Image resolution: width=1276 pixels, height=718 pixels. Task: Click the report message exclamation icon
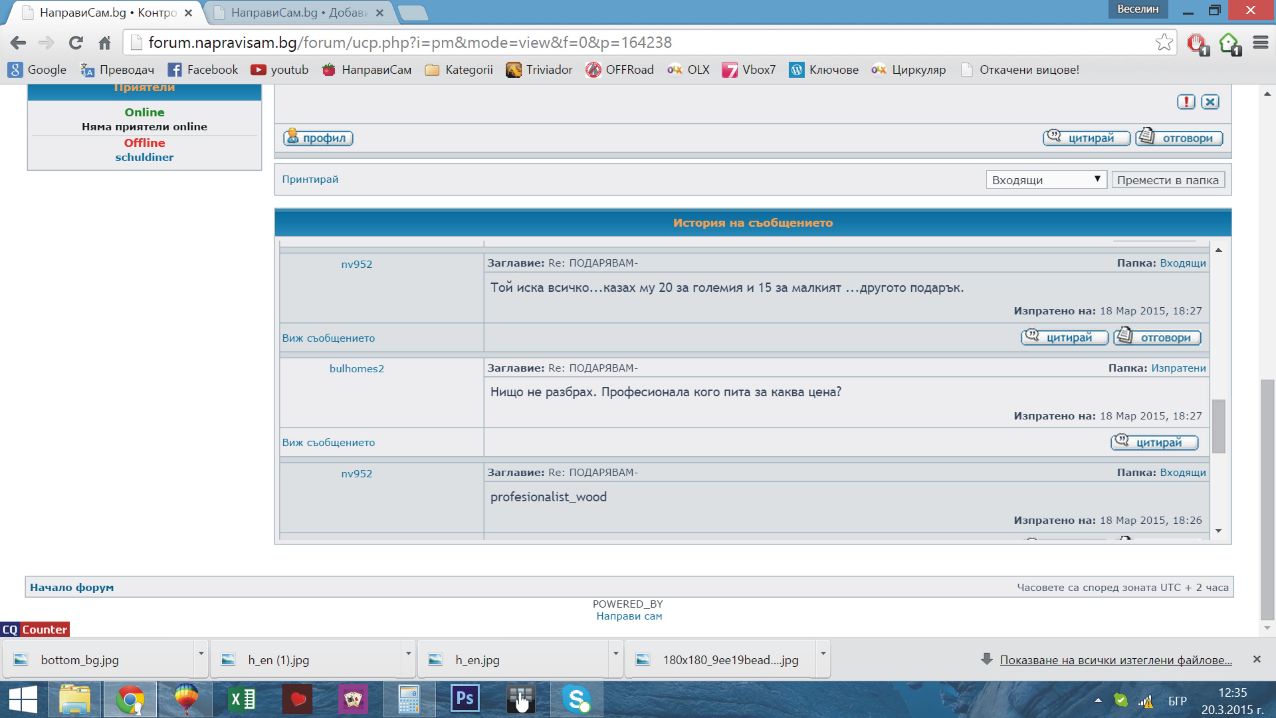click(1186, 102)
